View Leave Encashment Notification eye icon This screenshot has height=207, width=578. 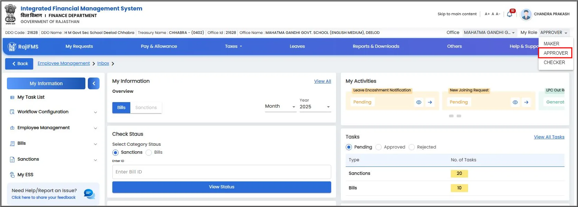coord(419,102)
